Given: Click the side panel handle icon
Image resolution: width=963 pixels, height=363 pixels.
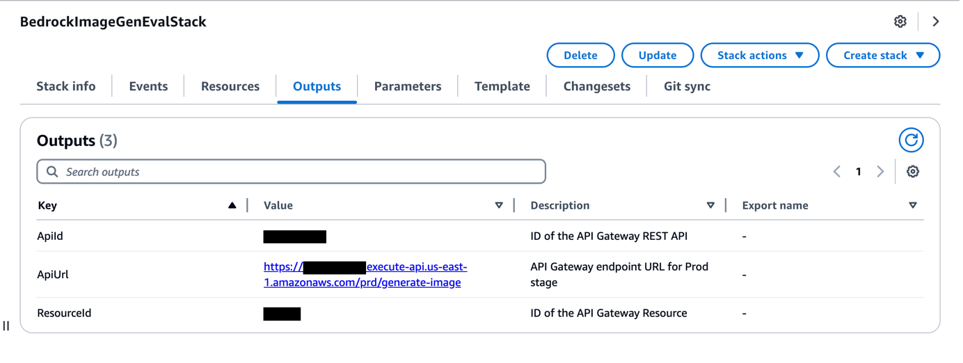Looking at the screenshot, I should point(6,326).
